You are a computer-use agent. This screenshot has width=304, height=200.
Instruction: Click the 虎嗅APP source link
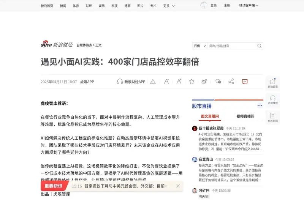click(87, 82)
